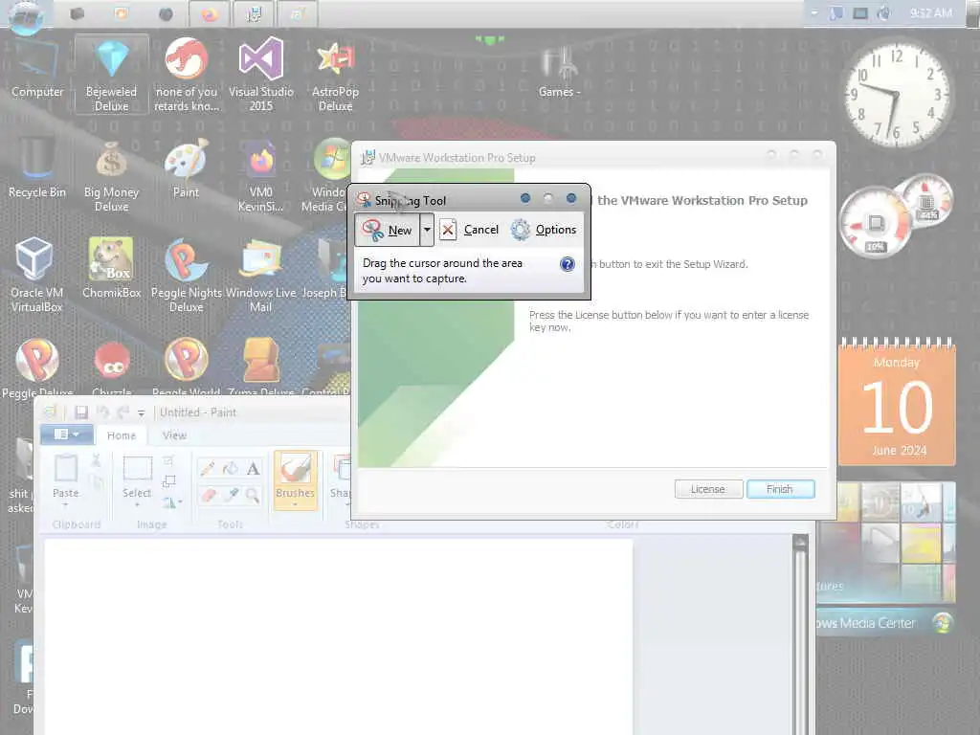Expand the Brushes dropdown arrow in Paint
Image resolution: width=980 pixels, height=735 pixels.
tap(295, 503)
